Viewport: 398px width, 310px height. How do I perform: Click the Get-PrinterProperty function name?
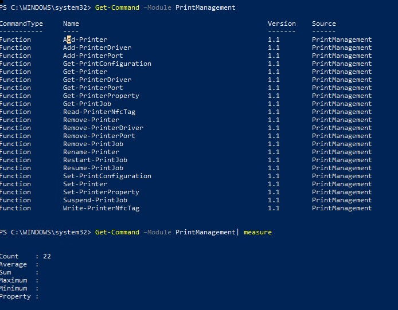pos(101,96)
